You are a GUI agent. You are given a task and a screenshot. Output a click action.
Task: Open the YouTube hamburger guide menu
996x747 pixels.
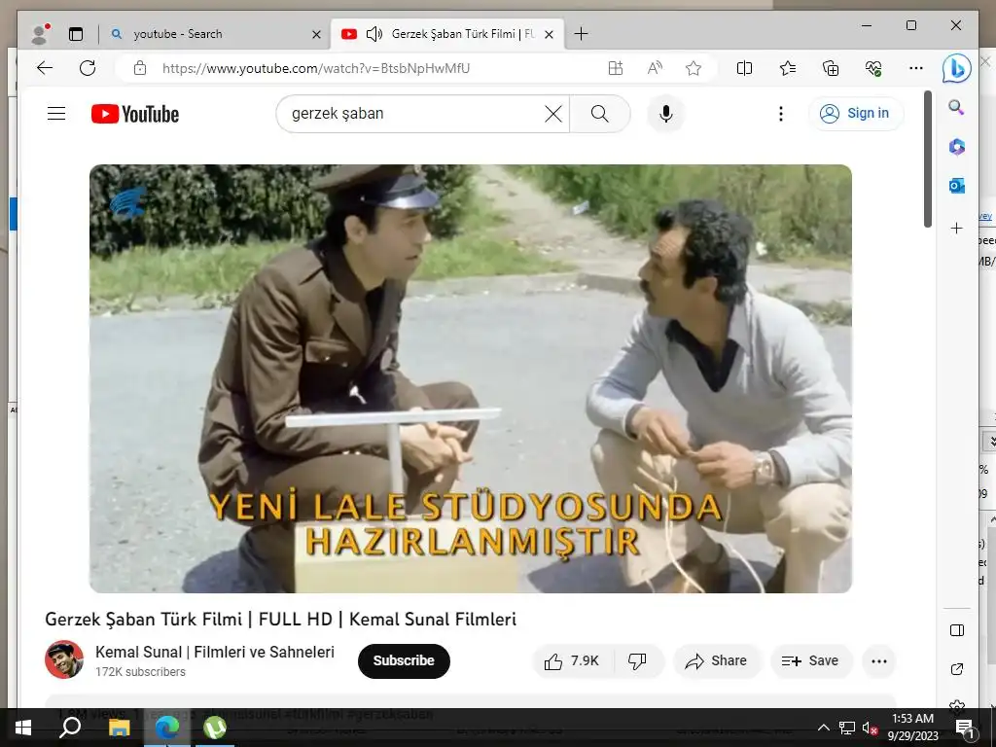point(55,114)
